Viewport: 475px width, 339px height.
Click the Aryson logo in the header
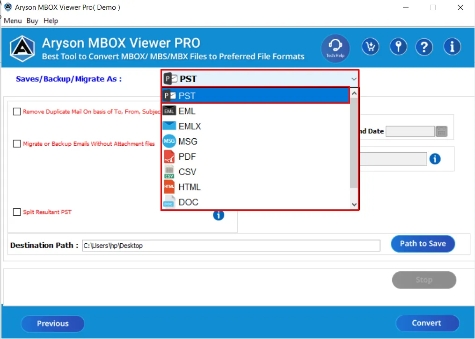(22, 49)
